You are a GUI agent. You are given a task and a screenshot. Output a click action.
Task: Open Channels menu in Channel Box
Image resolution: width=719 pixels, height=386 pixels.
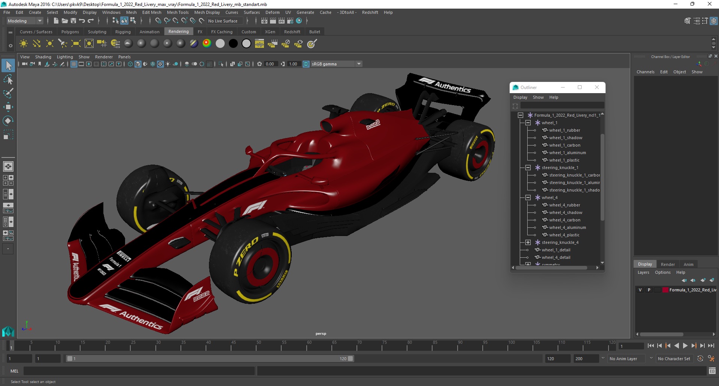645,72
